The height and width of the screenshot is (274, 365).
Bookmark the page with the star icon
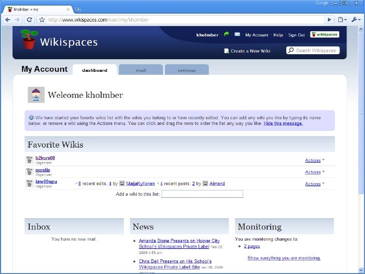pos(42,20)
